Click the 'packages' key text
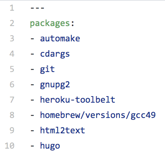165x154 pixels. (x=50, y=24)
